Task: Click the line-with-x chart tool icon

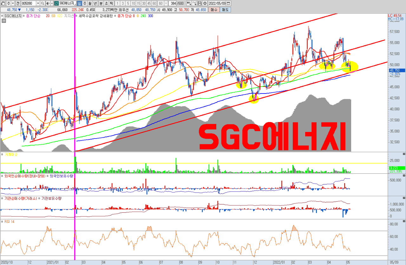Action: (x=194, y=3)
